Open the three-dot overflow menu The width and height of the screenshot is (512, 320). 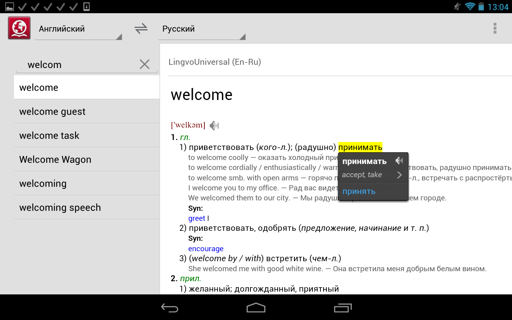click(495, 28)
